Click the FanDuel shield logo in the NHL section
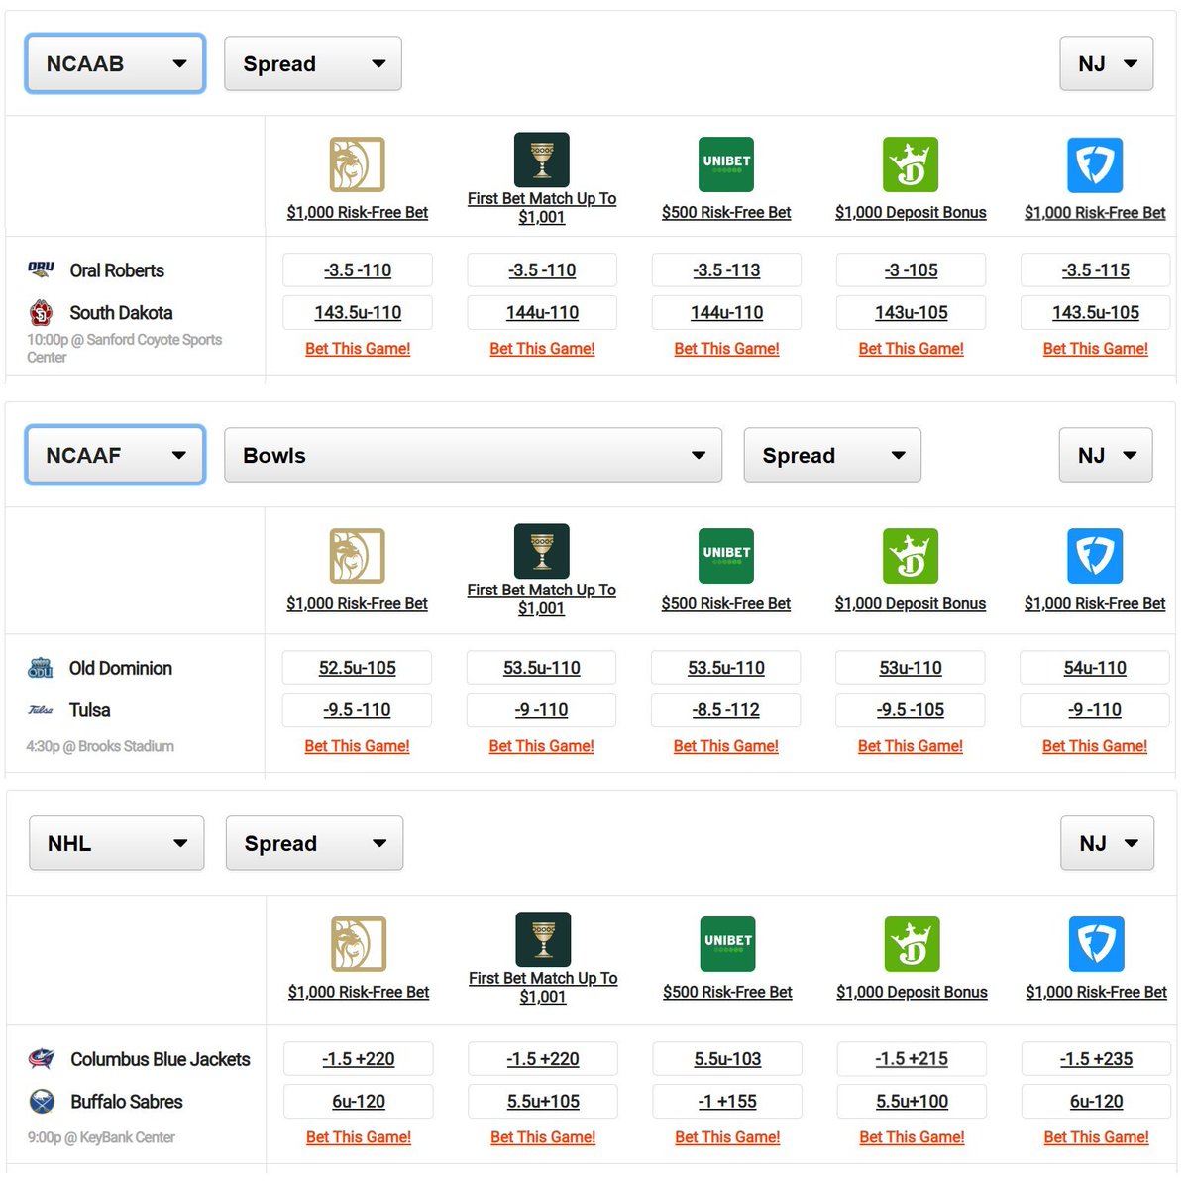The width and height of the screenshot is (1189, 1184). (1097, 944)
